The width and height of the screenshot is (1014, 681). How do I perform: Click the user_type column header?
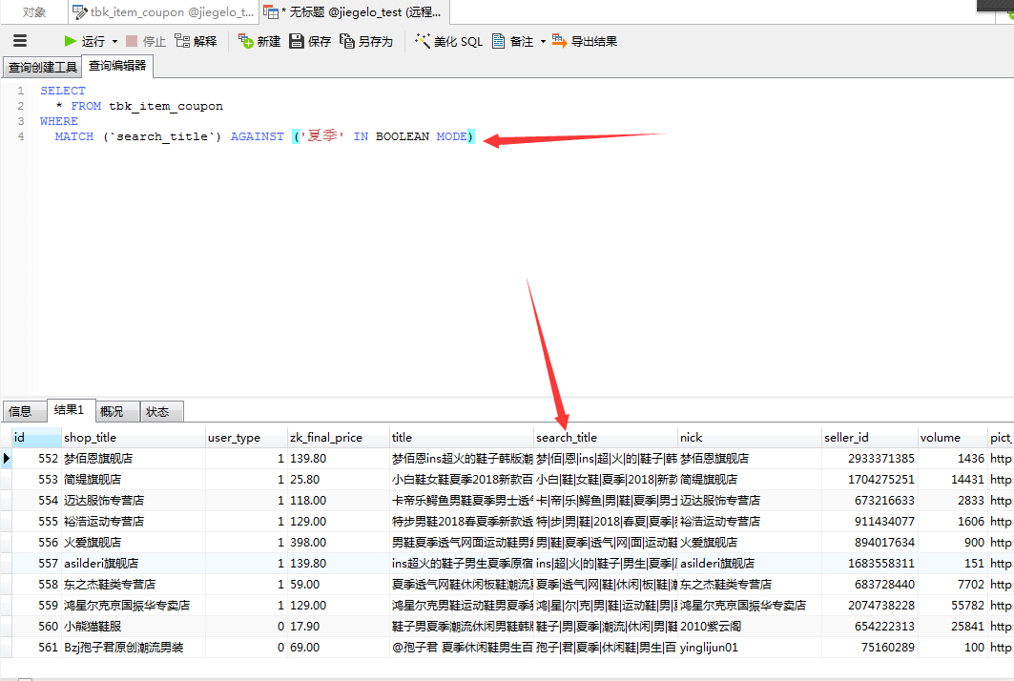246,438
